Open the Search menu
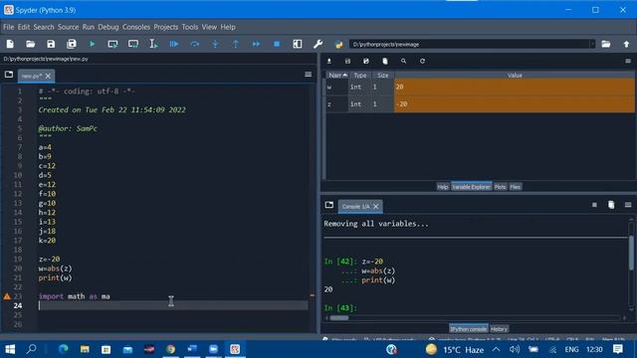This screenshot has width=637, height=358. (44, 27)
